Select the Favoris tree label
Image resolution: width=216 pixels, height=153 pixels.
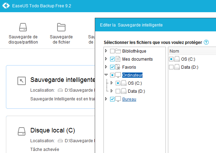coord(129,67)
